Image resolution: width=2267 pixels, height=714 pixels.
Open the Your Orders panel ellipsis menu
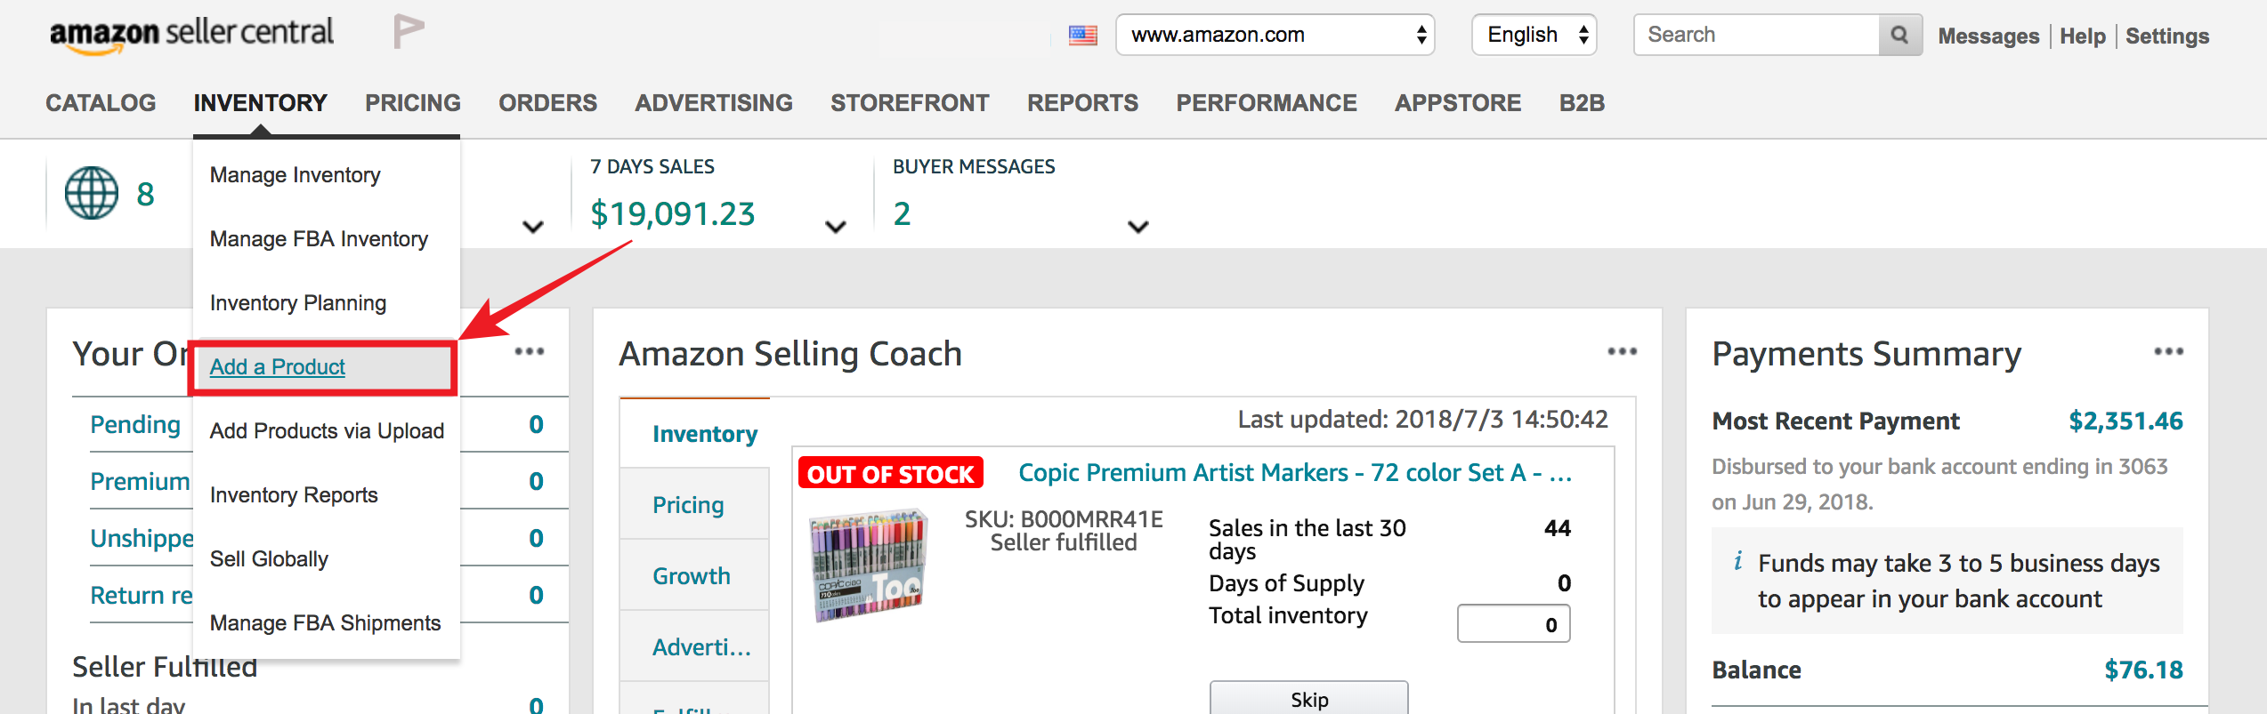tap(530, 351)
